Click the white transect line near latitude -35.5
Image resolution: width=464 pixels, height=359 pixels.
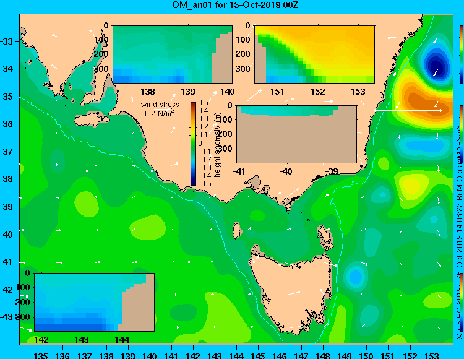pos(408,110)
